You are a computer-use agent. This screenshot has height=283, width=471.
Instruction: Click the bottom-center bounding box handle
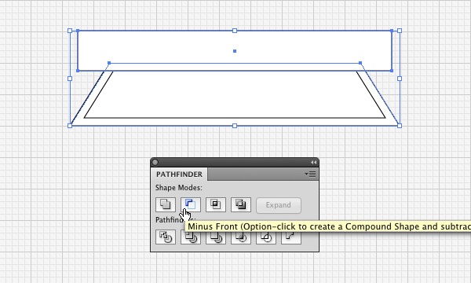[x=235, y=126]
